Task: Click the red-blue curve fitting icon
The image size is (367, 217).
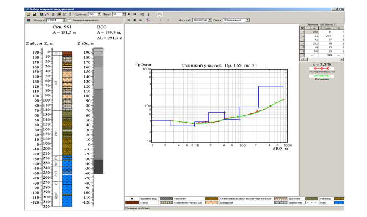Action: pos(147,20)
